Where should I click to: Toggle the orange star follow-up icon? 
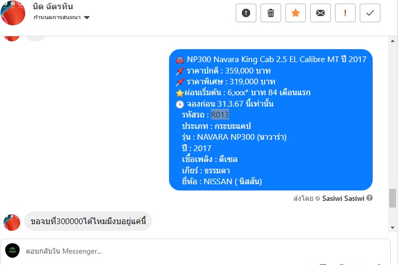(x=296, y=13)
